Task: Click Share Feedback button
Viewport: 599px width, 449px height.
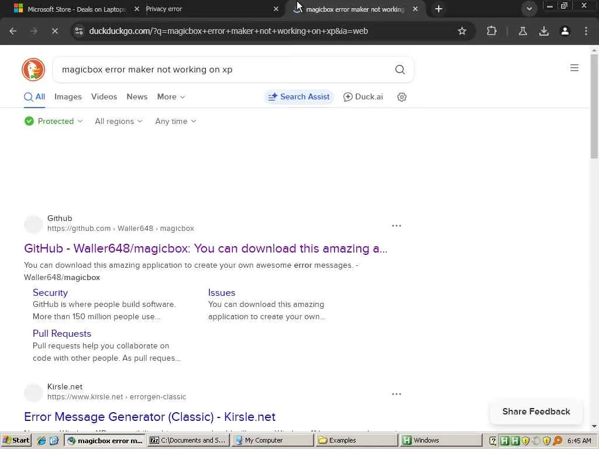Action: point(536,412)
